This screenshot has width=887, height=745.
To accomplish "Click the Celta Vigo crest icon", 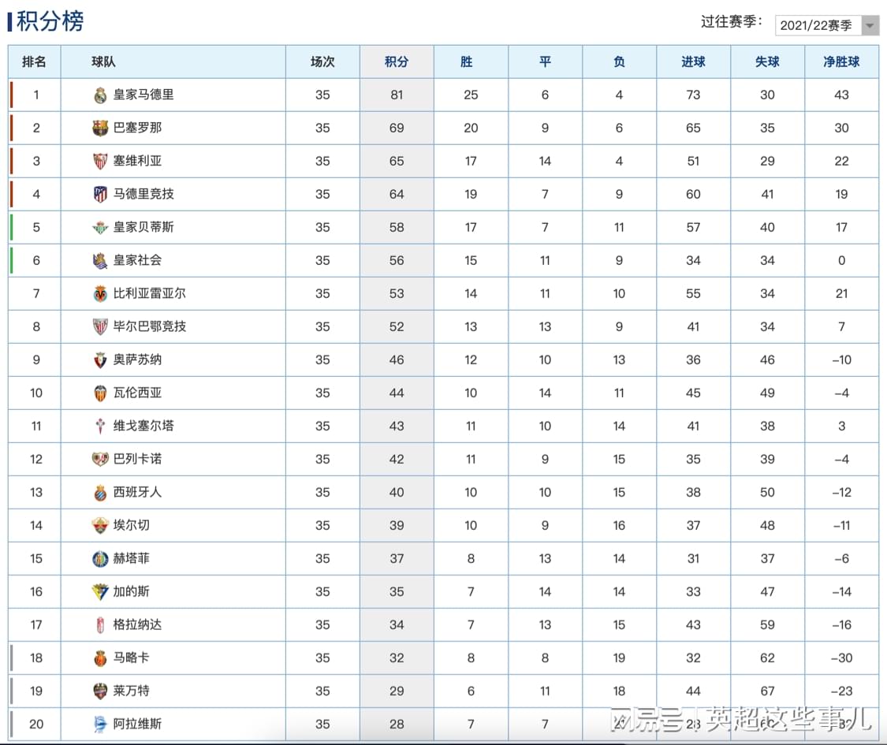I will pyautogui.click(x=100, y=426).
